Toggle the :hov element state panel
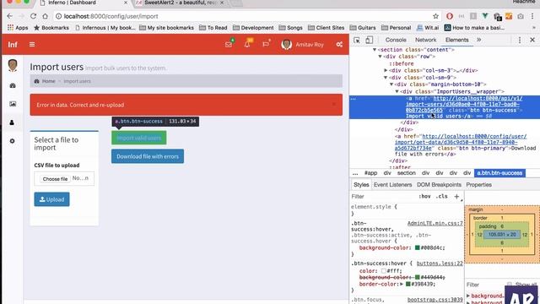 click(x=424, y=196)
